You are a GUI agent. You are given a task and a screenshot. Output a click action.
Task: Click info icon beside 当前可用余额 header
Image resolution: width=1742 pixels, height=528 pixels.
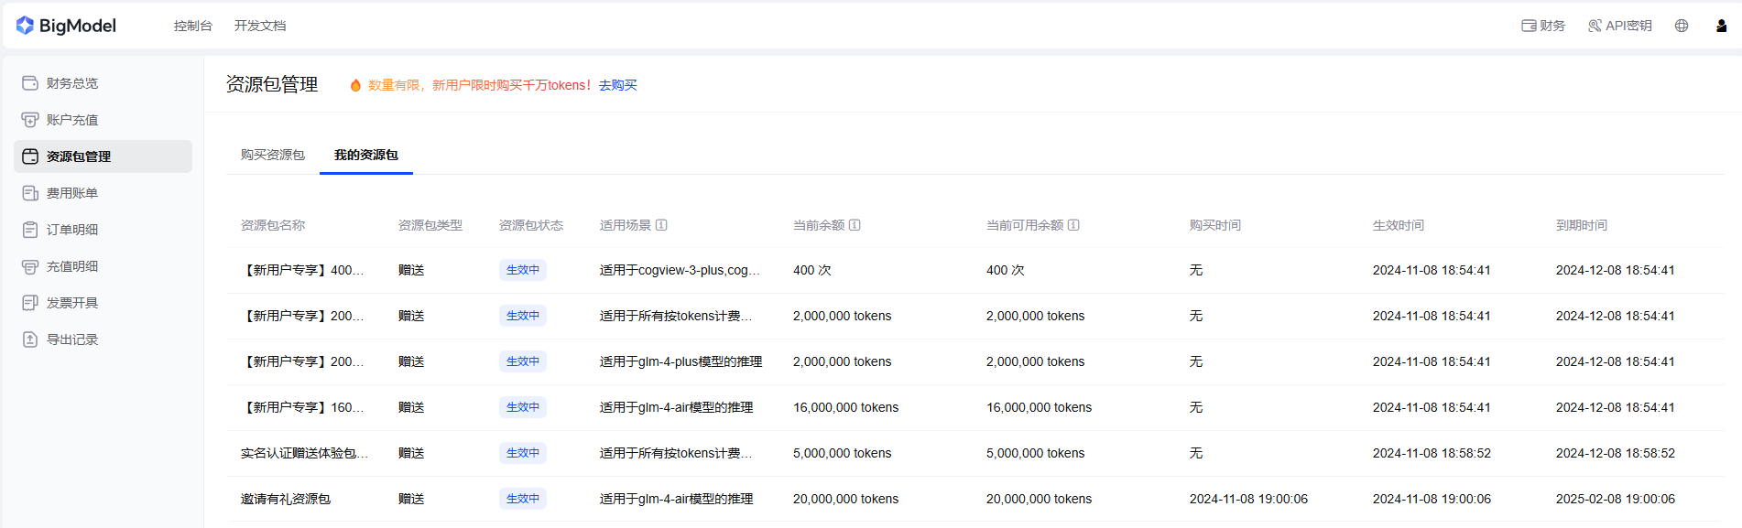pos(1073,225)
